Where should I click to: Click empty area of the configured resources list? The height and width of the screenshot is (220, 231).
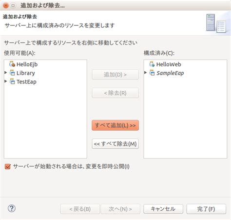tap(185, 117)
